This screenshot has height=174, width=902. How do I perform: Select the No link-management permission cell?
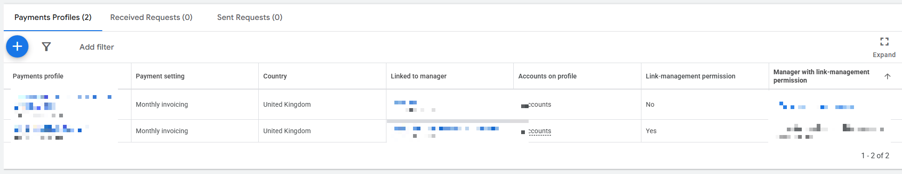click(x=705, y=104)
